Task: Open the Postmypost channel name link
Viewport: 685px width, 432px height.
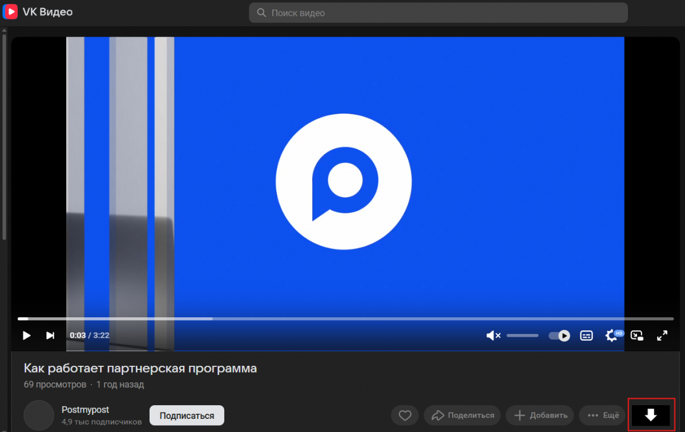Action: (x=85, y=410)
